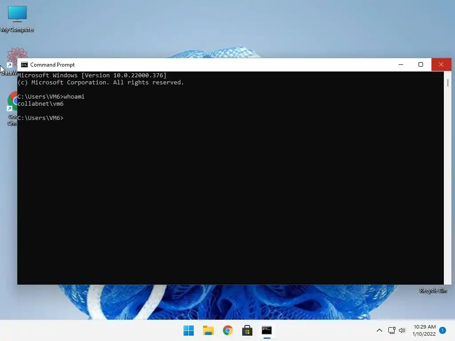Viewport: 455px width, 341px height.
Task: Click the Microsoft Corporation copyright line
Action: pyautogui.click(x=101, y=82)
